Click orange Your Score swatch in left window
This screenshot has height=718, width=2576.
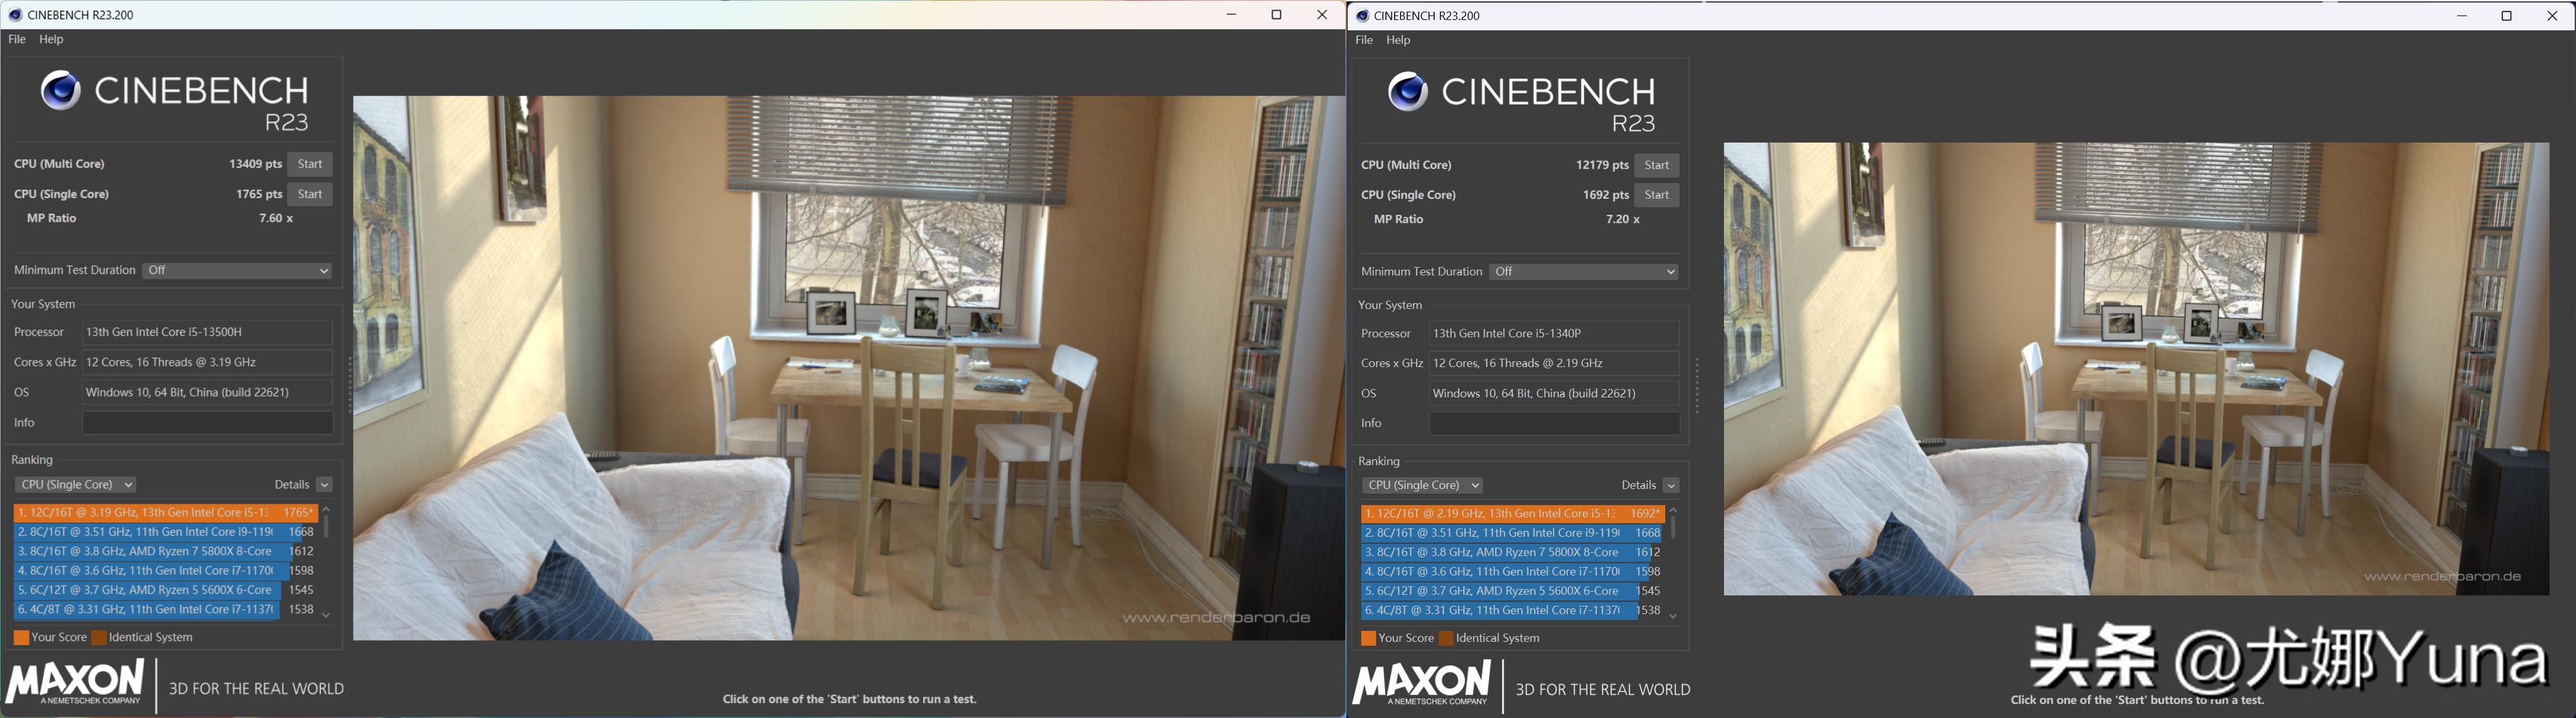21,638
